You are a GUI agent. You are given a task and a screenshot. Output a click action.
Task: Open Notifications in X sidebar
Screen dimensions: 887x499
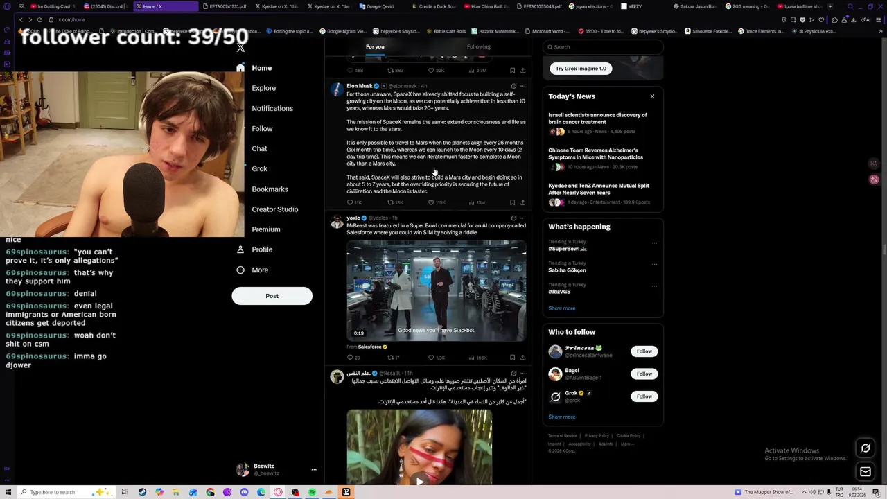272,108
